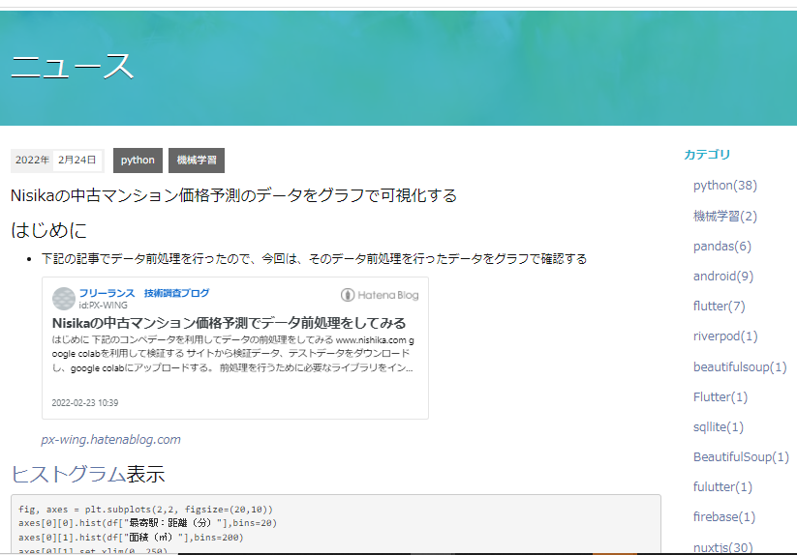Open android(9) category

click(x=722, y=276)
